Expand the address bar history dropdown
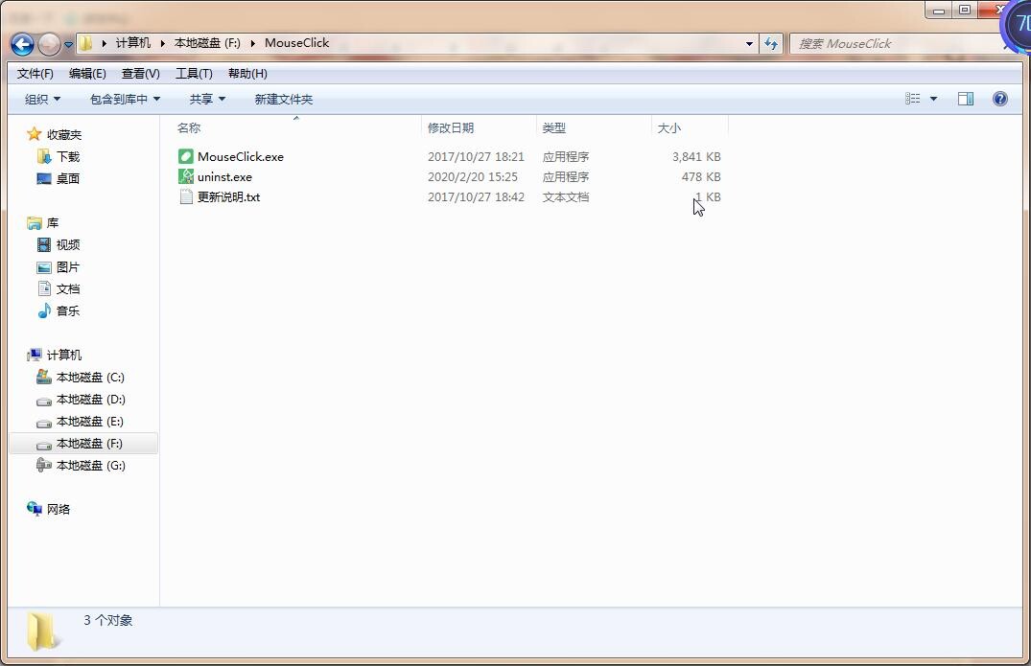Viewport: 1031px width, 666px height. 749,43
